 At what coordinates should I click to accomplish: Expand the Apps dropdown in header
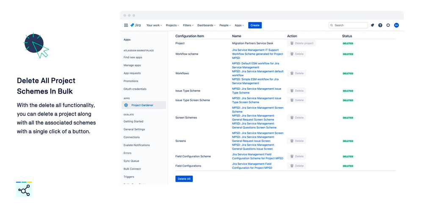click(x=239, y=25)
